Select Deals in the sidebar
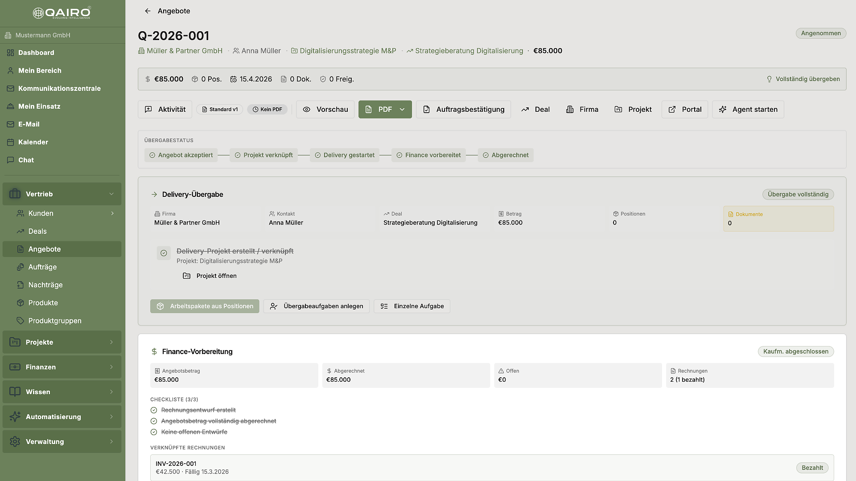This screenshot has height=481, width=856. pyautogui.click(x=37, y=231)
